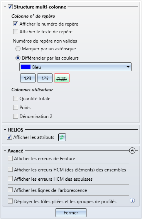The image size is (142, 219).
Task: Tick the Dénomination 2 checkbox
Action: [15, 116]
